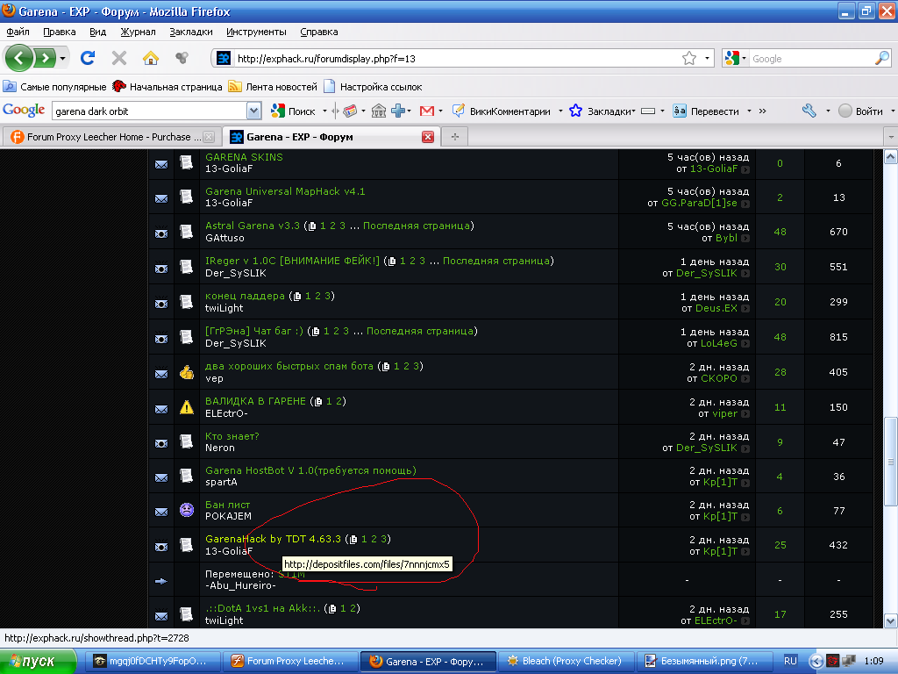Open a new tab with the plus button
Image resolution: width=898 pixels, height=674 pixels.
[455, 137]
